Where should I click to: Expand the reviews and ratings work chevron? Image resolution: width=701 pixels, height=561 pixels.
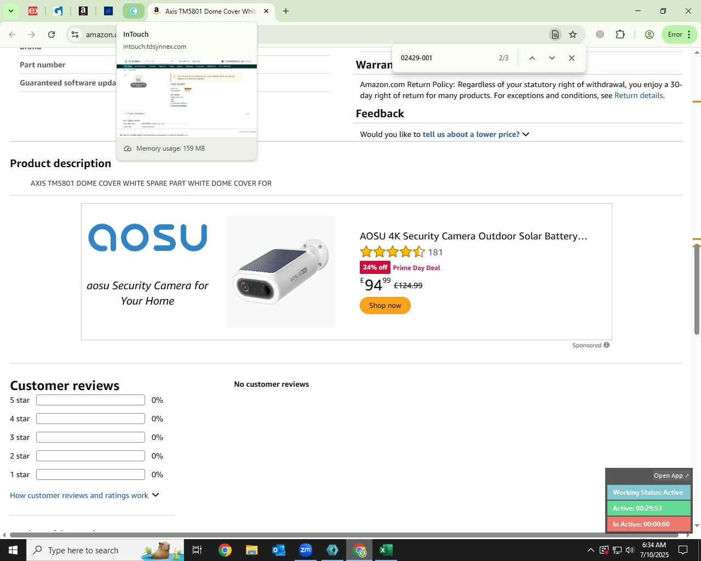[156, 495]
